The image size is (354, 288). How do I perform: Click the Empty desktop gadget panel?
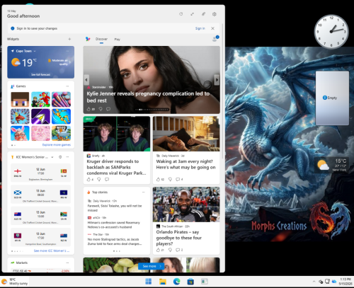coord(332,98)
